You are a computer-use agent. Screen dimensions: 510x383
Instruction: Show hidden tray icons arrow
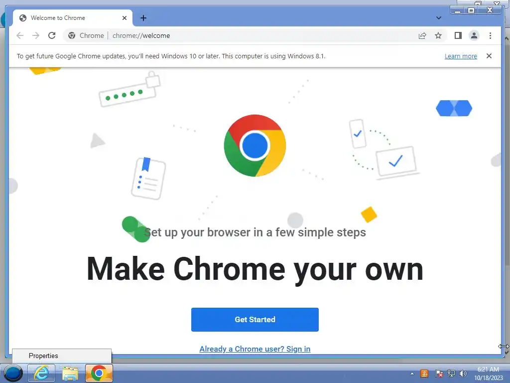412,374
